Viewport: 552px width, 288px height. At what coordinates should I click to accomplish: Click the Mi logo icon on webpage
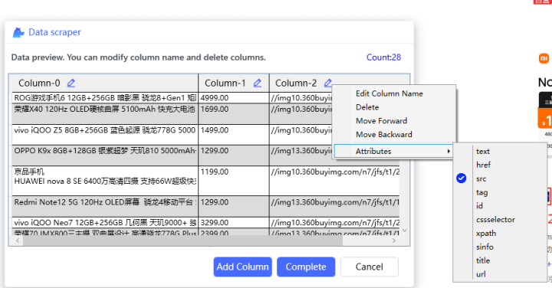544,58
